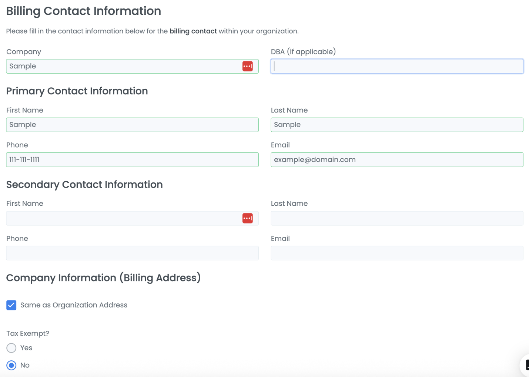Focus the secondary contact First Name field
The image size is (529, 377).
[122, 218]
